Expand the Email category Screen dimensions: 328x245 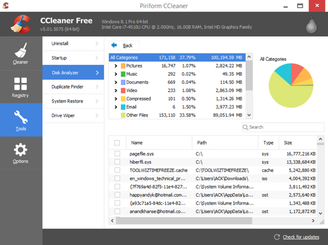coord(116,107)
